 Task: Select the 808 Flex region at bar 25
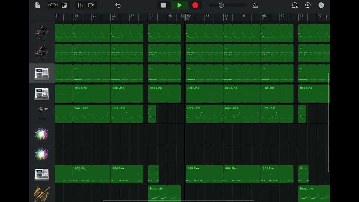(x=92, y=174)
